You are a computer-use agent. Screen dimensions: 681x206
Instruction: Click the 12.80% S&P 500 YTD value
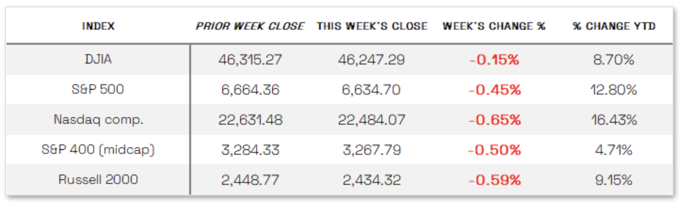614,90
